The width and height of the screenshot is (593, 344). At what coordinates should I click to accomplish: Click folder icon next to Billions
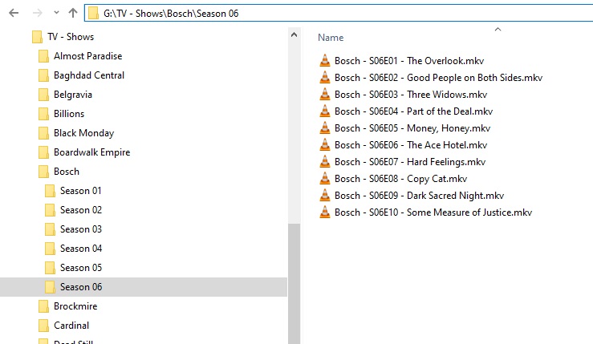[x=43, y=114]
